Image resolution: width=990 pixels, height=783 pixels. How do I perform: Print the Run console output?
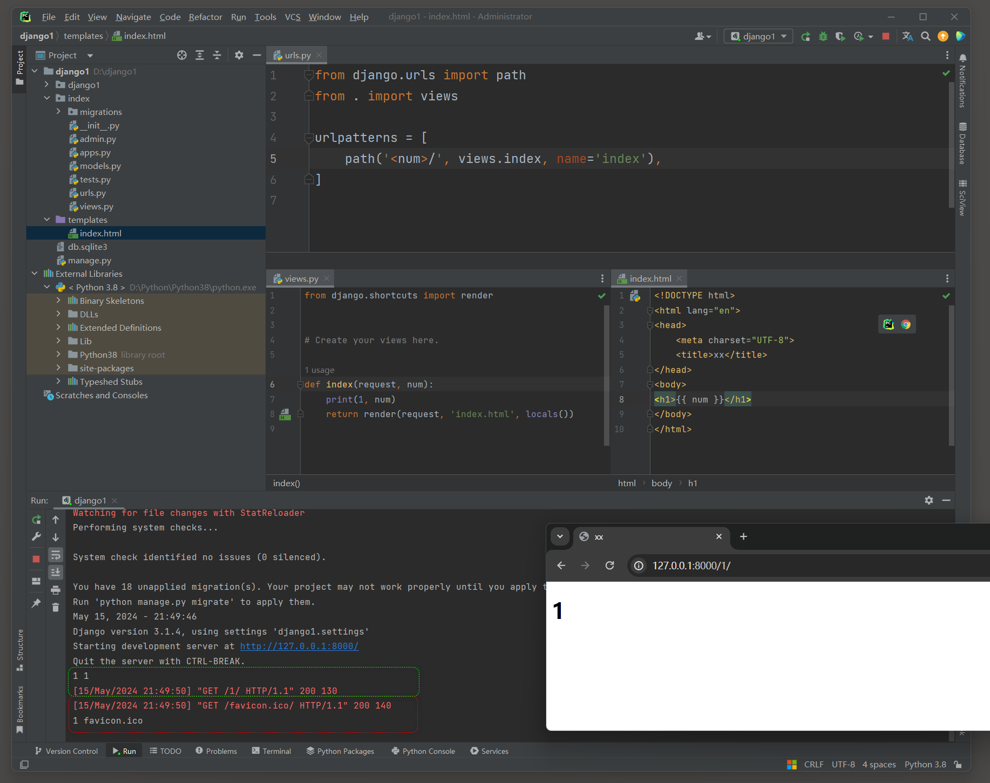(x=56, y=590)
